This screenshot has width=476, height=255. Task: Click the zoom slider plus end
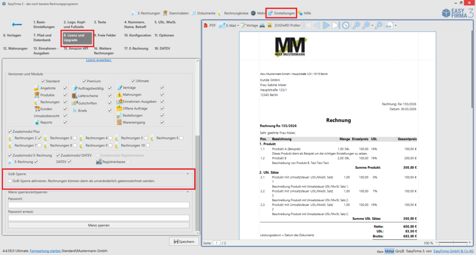470,242
